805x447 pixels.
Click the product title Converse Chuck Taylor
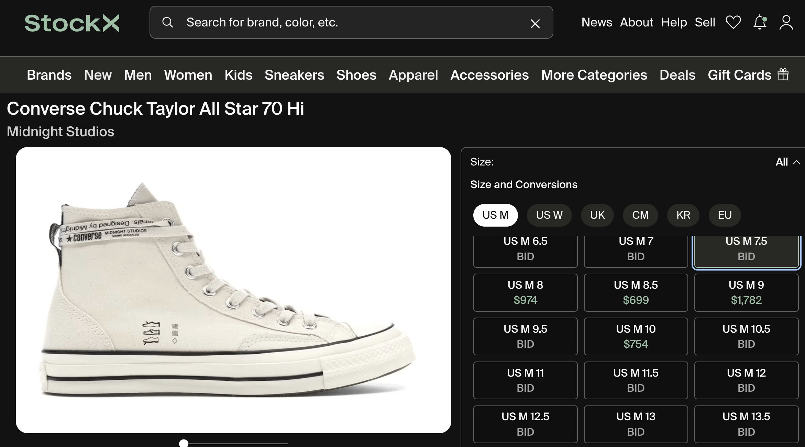(x=155, y=108)
